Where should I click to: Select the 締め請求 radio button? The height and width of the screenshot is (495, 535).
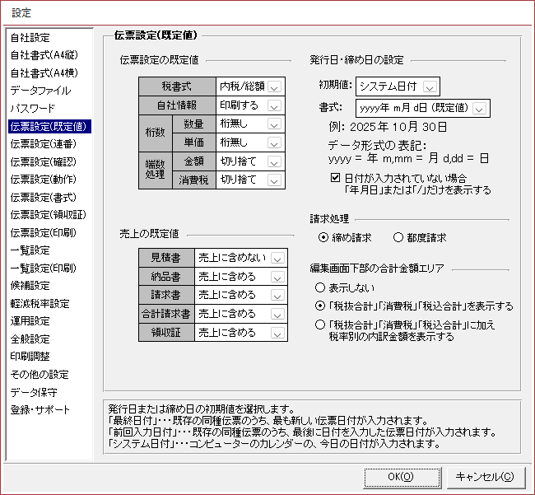[x=323, y=238]
